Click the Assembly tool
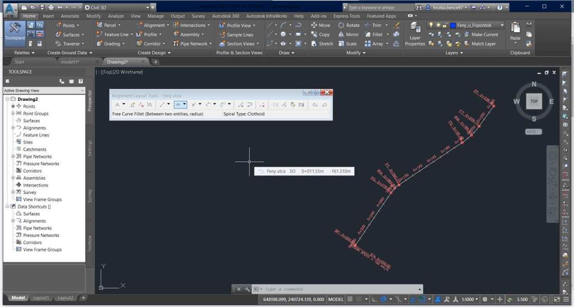Screen dimensions: 574x307 point(188,34)
